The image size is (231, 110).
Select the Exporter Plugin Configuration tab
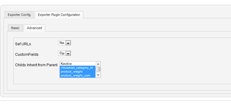tap(59, 15)
